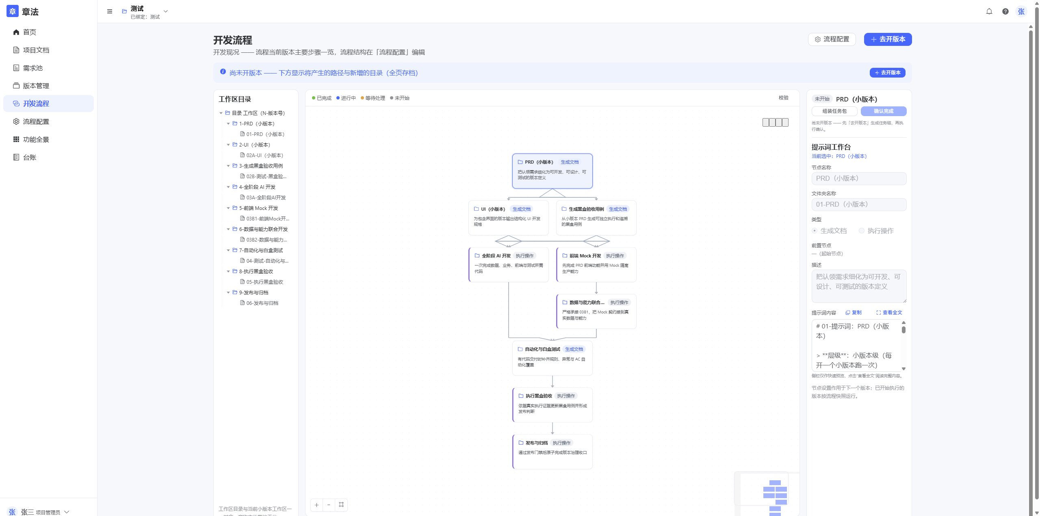Open the notifications bell icon
Image resolution: width=1040 pixels, height=516 pixels.
click(x=989, y=11)
